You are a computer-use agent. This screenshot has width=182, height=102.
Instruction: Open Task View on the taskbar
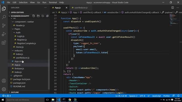click(x=47, y=100)
